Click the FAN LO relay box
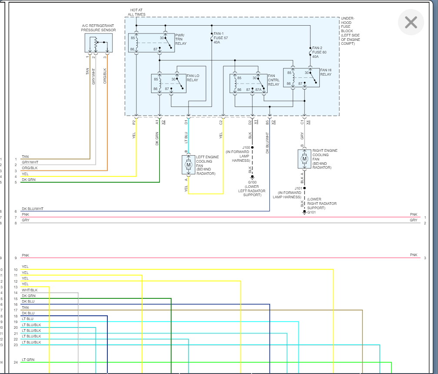438x374 pixels. tap(168, 83)
